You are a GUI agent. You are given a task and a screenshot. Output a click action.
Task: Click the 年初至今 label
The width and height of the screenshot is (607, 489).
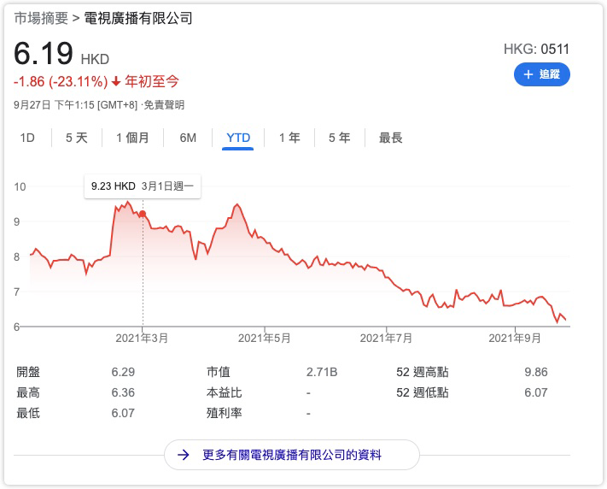click(152, 81)
